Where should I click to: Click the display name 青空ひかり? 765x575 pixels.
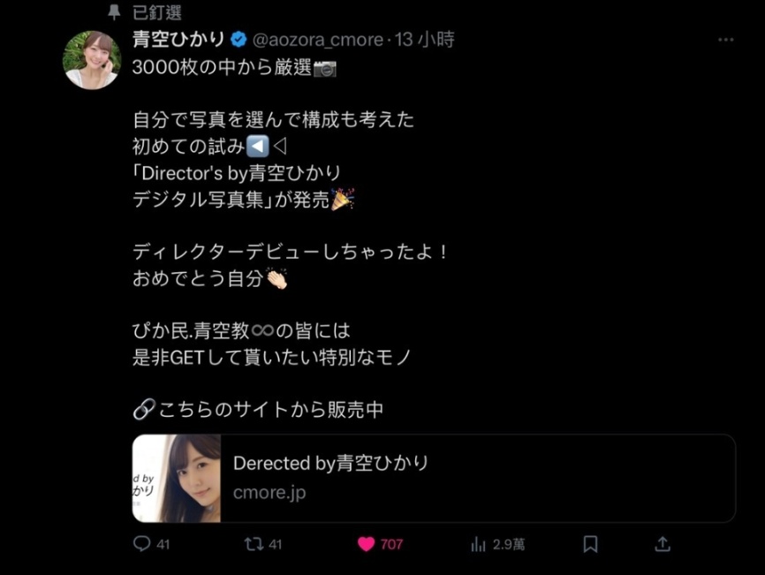click(178, 40)
